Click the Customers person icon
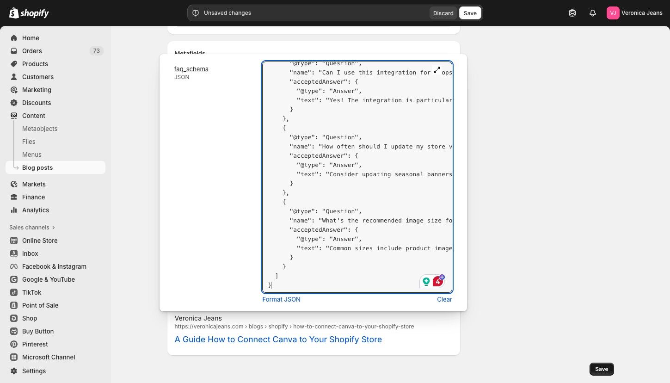Screen dimensions: 670x383 pyautogui.click(x=14, y=77)
